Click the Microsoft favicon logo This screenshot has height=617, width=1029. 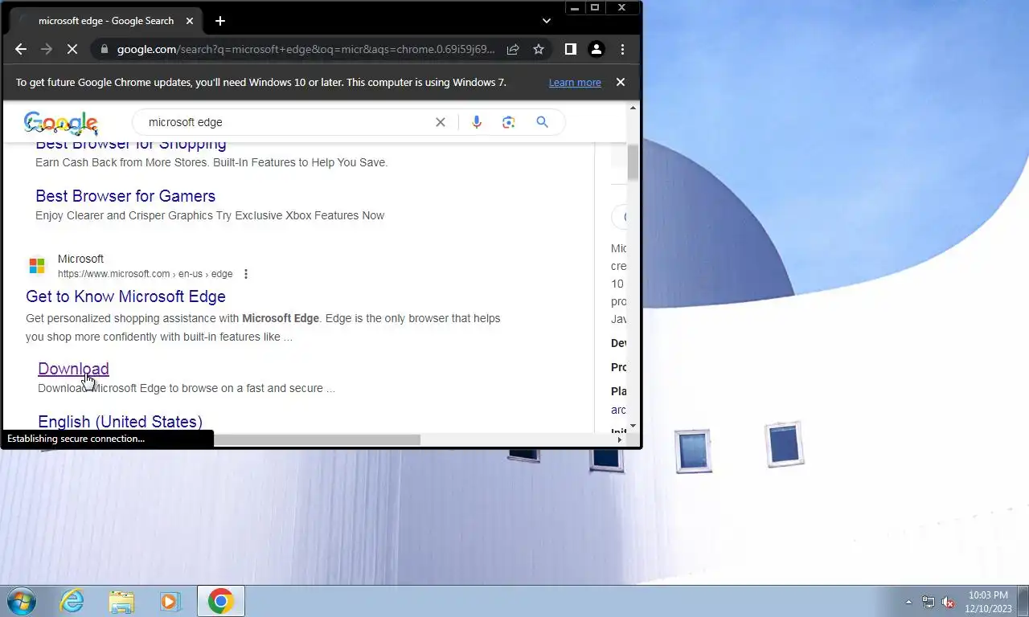tap(37, 266)
